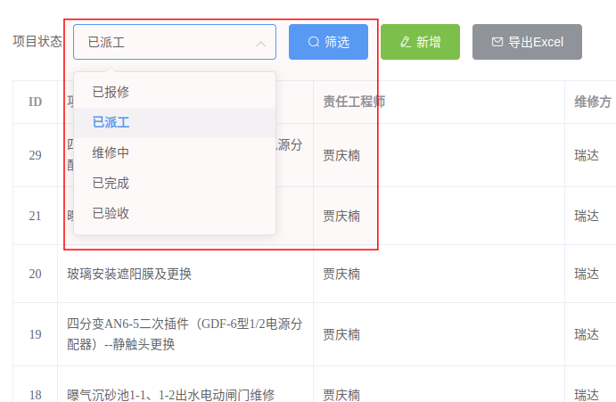Click the ID column header
This screenshot has width=616, height=402.
click(35, 102)
